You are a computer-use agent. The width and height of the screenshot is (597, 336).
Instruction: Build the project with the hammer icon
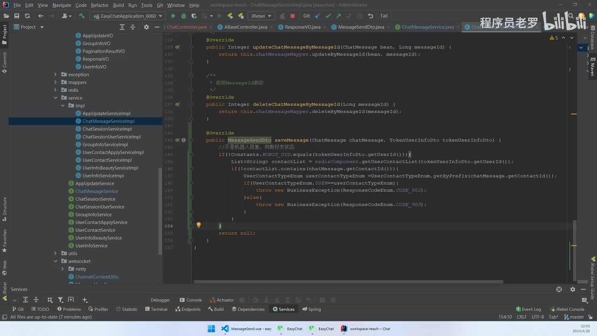[x=82, y=16]
